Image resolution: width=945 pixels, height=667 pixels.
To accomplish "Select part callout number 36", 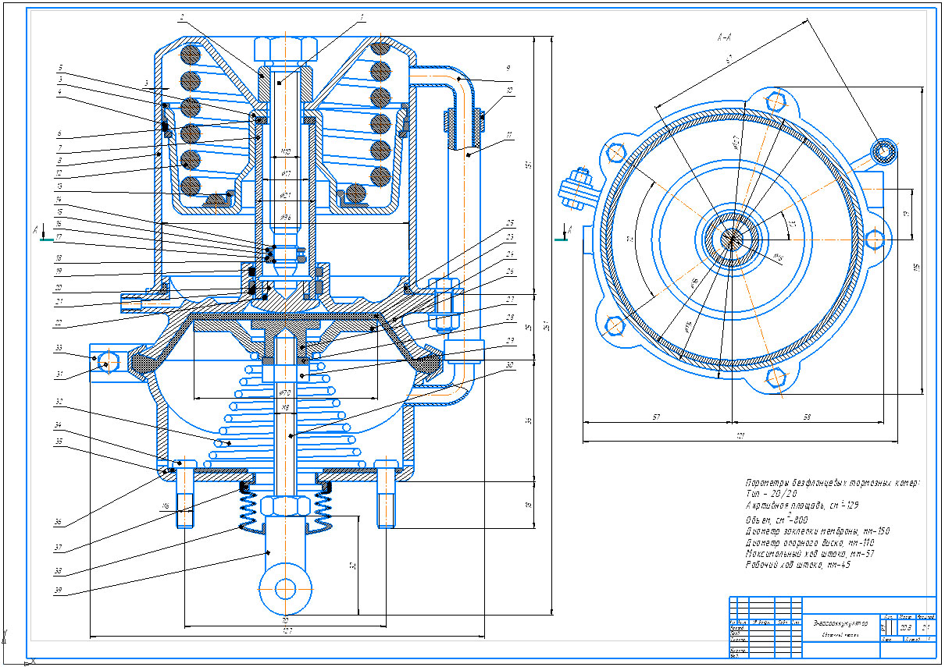I will point(59,522).
